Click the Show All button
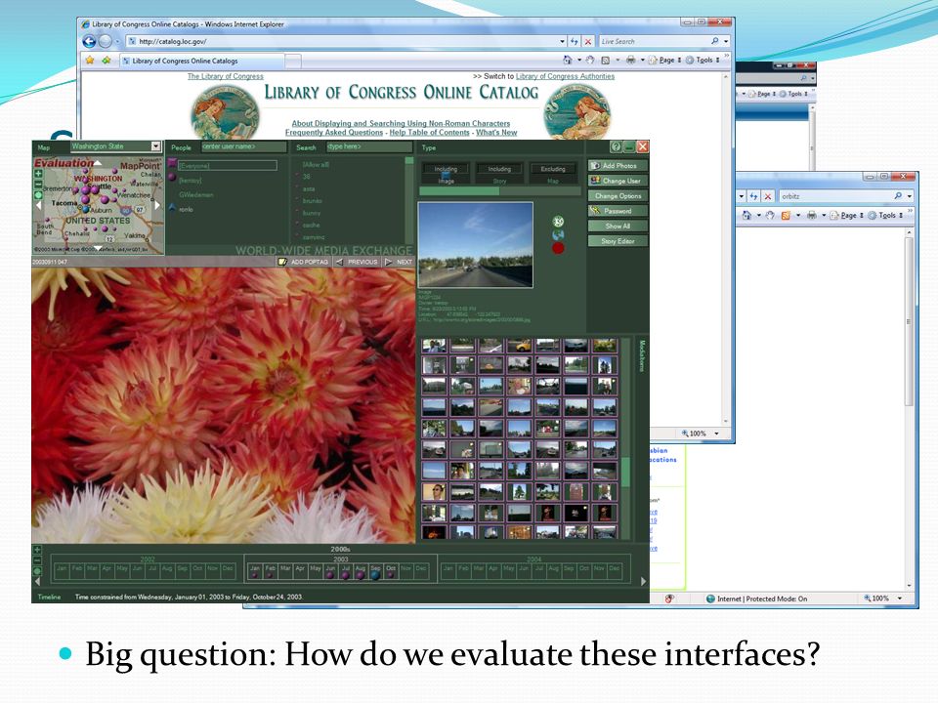938x703 pixels. [x=618, y=226]
